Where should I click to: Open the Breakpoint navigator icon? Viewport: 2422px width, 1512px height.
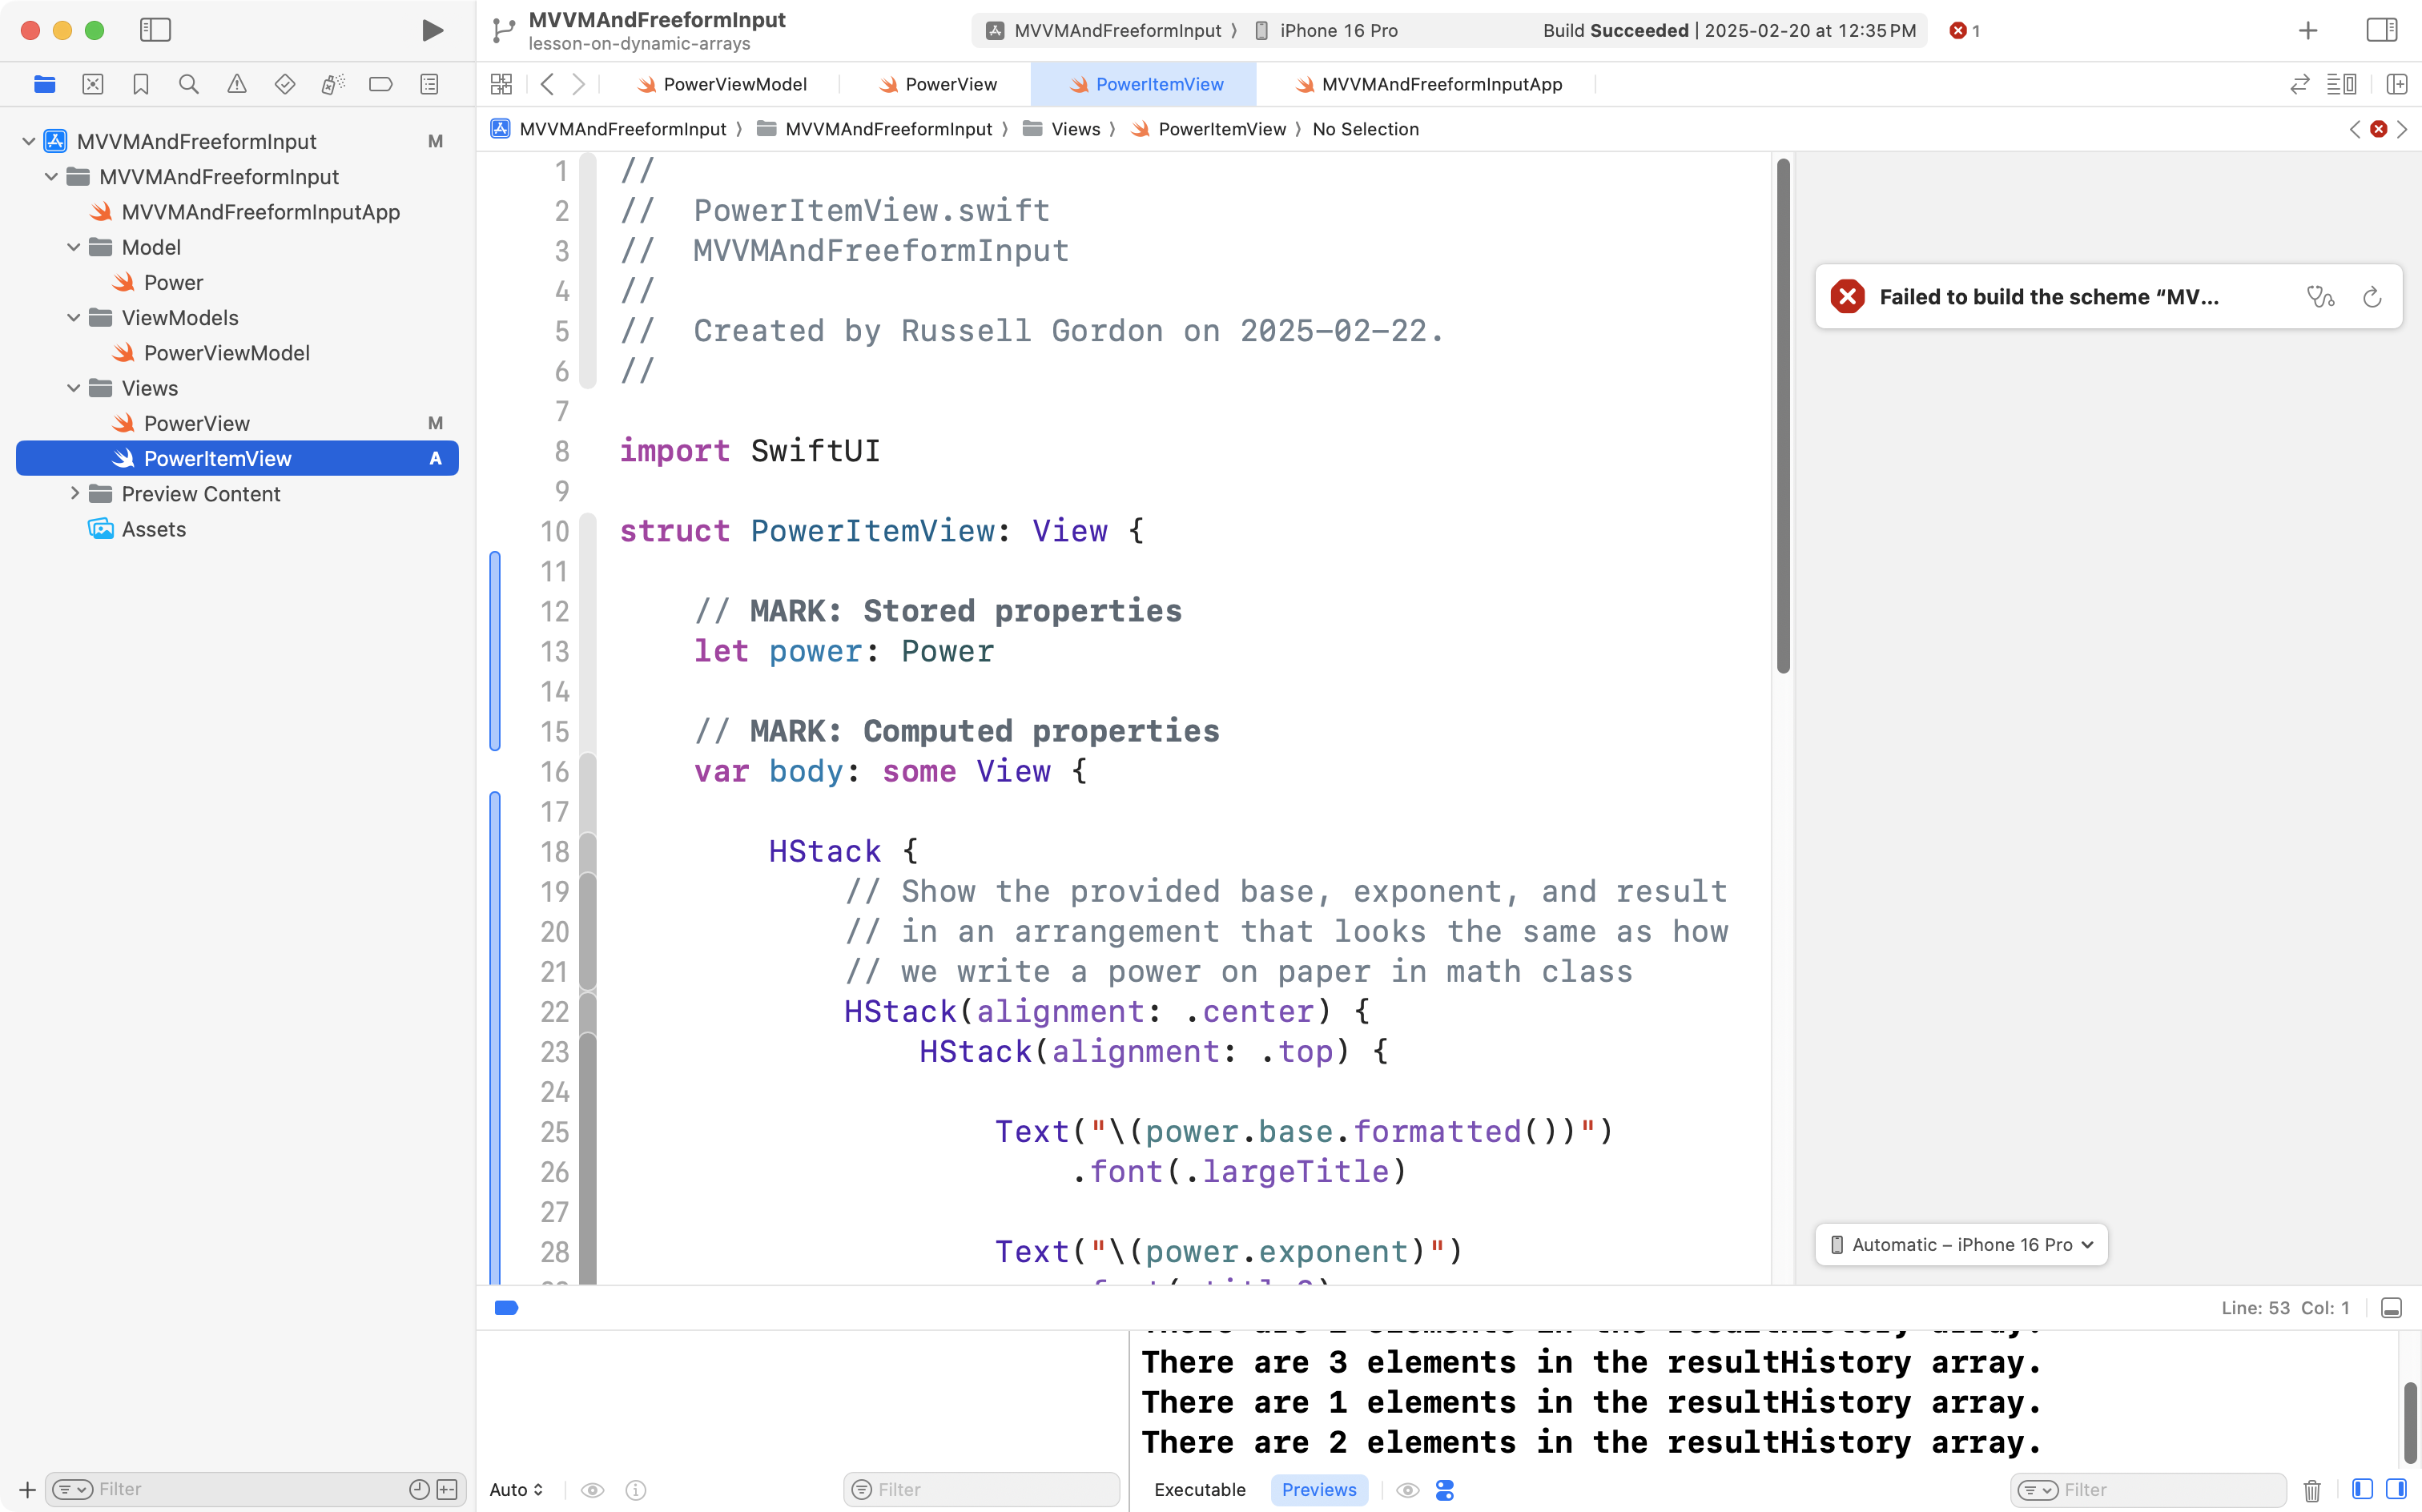[x=380, y=84]
